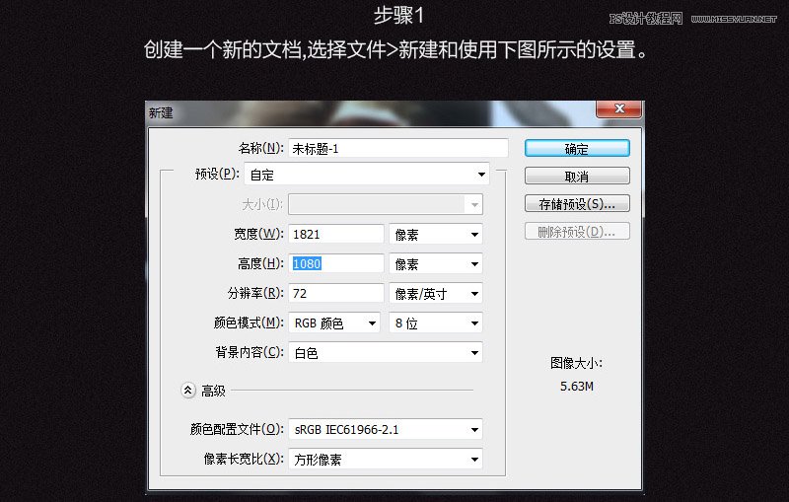This screenshot has height=502, width=789.
Task: Click the 宽度 width value field
Action: click(x=336, y=235)
